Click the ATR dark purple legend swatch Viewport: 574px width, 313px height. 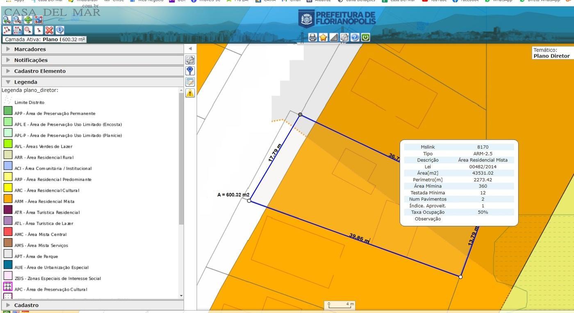(x=8, y=209)
